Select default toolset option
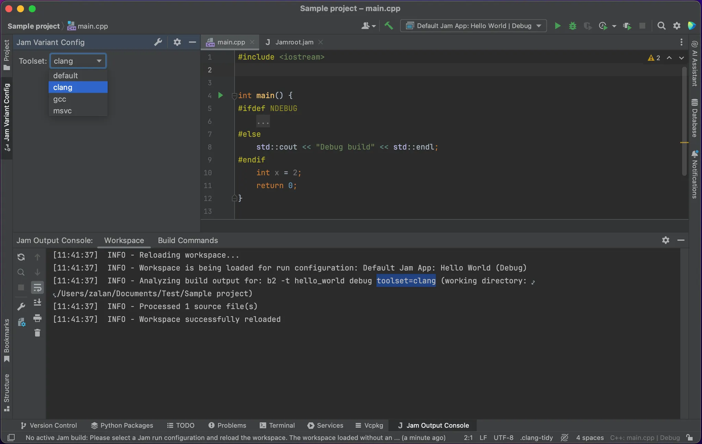Image resolution: width=702 pixels, height=444 pixels. click(x=78, y=75)
